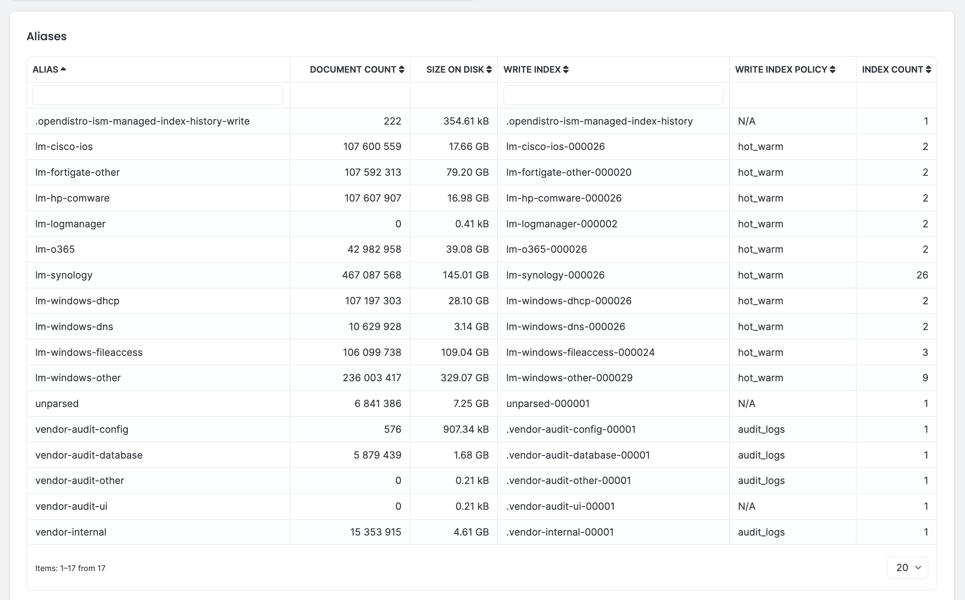The image size is (965, 600).
Task: Sort by the Alias column ascending arrow
Action: [63, 70]
